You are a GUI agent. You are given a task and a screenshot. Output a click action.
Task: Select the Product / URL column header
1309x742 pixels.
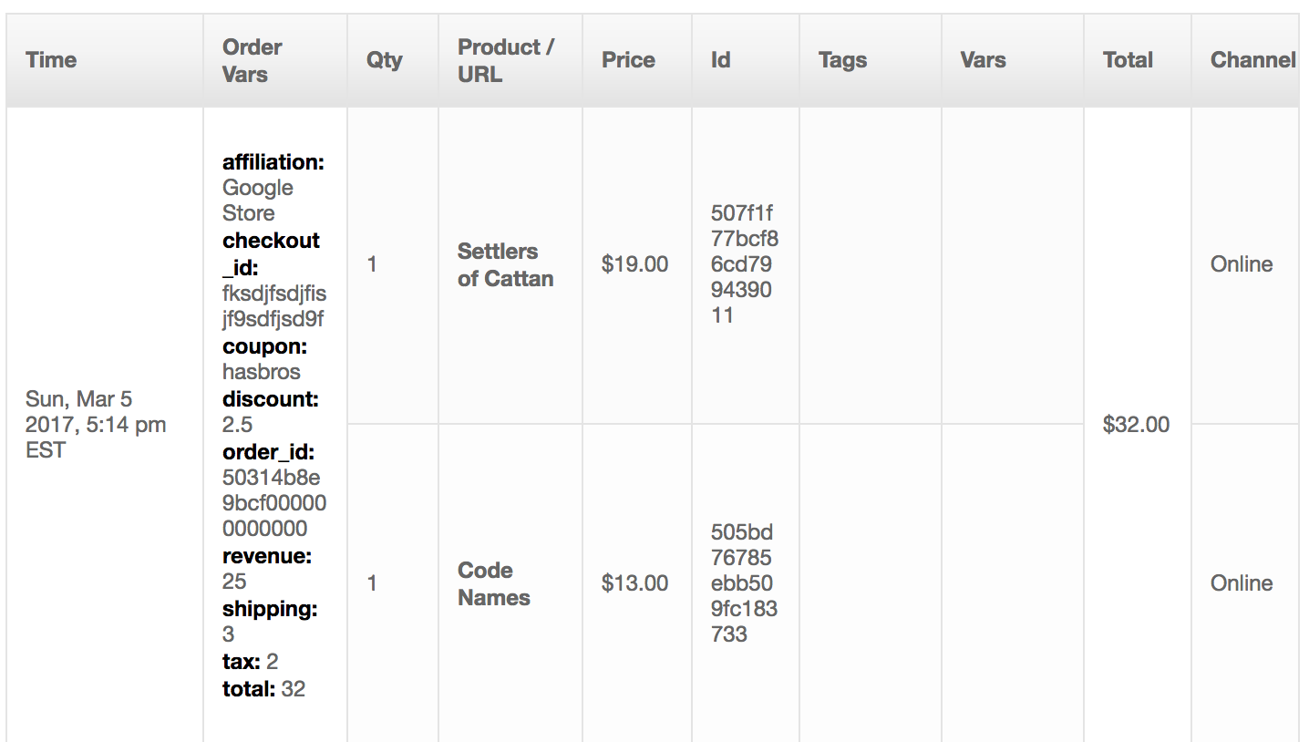point(505,60)
